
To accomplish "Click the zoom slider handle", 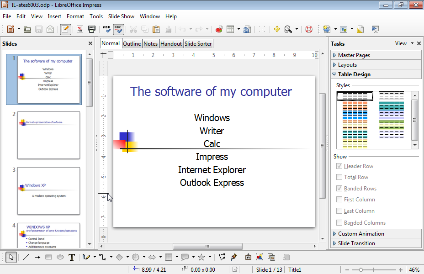I will pos(361,270).
